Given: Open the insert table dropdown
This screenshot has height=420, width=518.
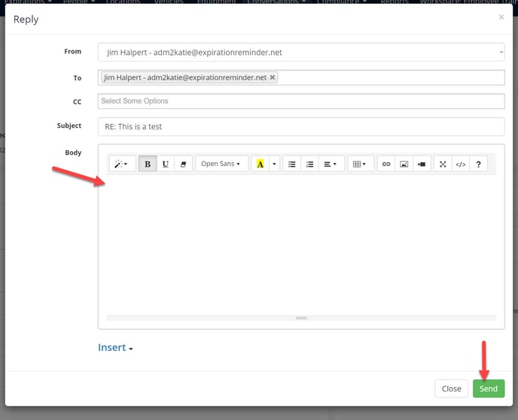Looking at the screenshot, I should 360,164.
